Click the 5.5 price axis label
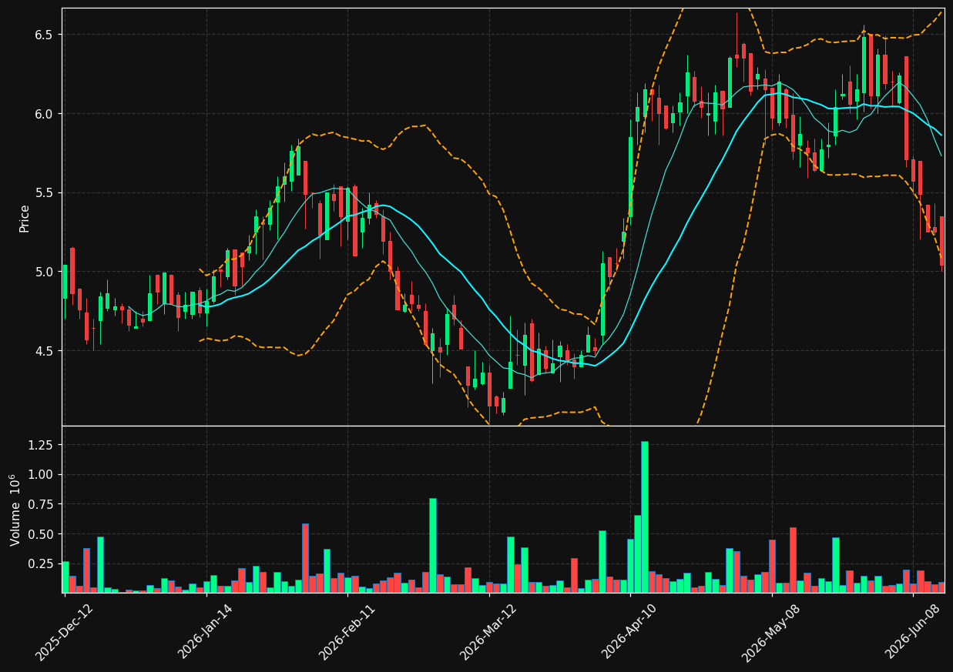Image resolution: width=953 pixels, height=672 pixels. coord(43,192)
